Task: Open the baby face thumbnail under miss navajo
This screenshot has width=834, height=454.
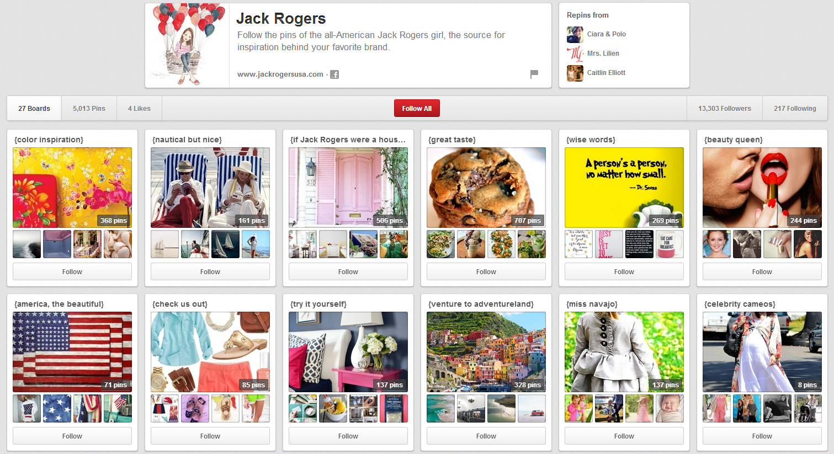Action: tap(670, 409)
